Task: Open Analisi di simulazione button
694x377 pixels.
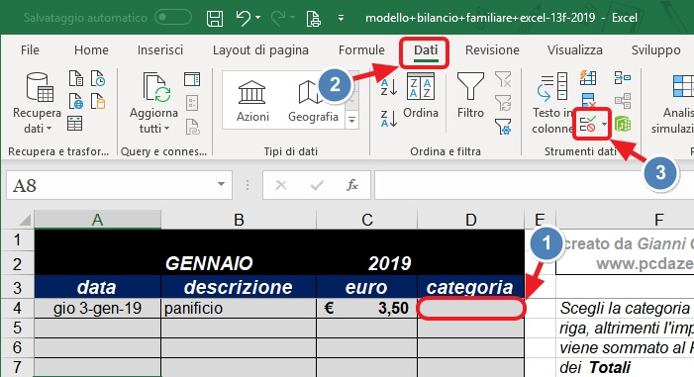Action: click(673, 103)
